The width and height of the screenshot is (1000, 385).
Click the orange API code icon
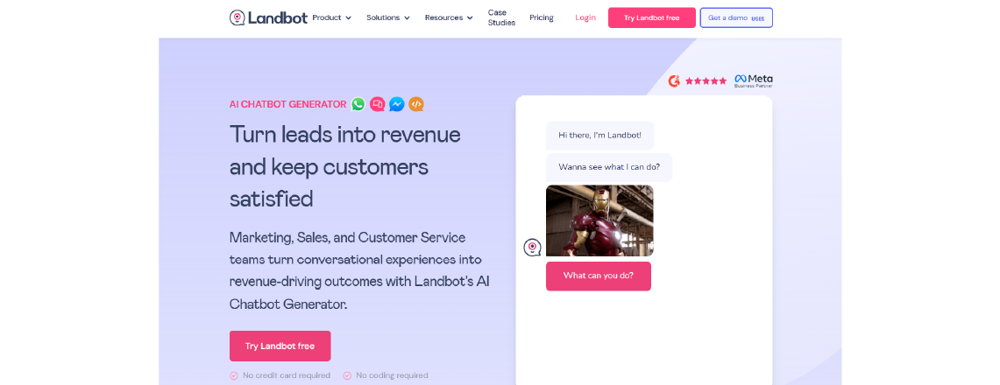(x=415, y=104)
